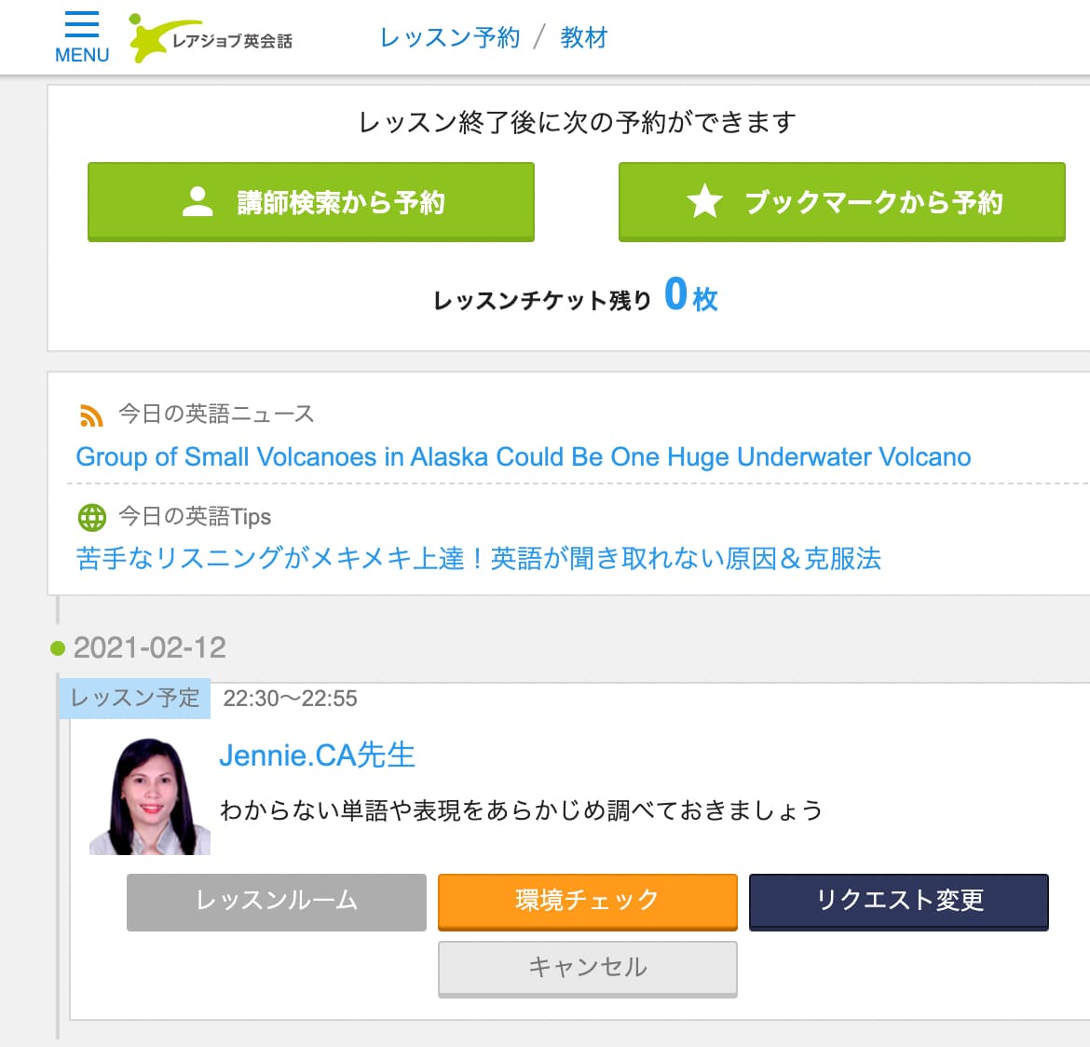This screenshot has height=1047, width=1090.
Task: Open the リスニング上達 tips article
Action: click(478, 558)
